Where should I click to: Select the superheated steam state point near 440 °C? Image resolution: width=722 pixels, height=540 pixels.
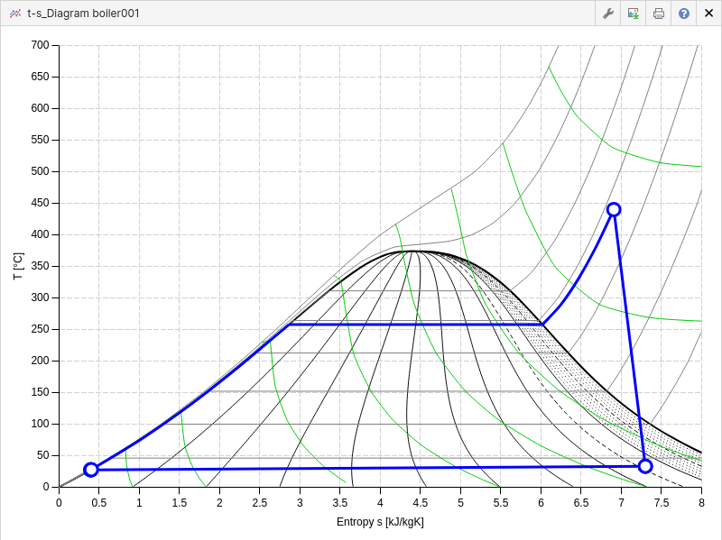(x=614, y=209)
